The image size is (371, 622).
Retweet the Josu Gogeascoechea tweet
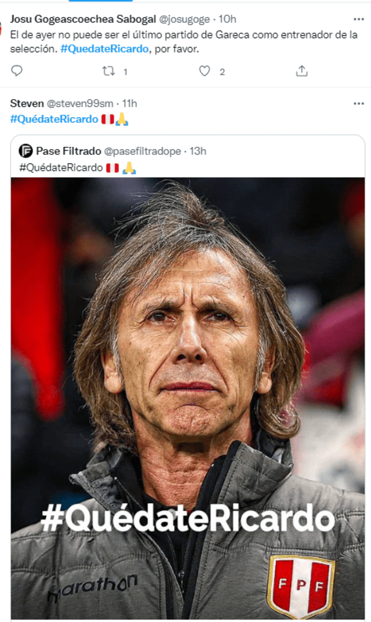point(108,71)
